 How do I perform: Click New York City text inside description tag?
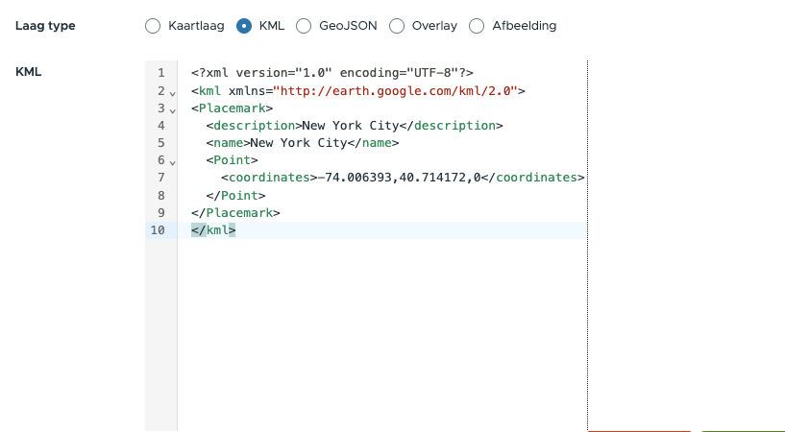[x=350, y=125]
